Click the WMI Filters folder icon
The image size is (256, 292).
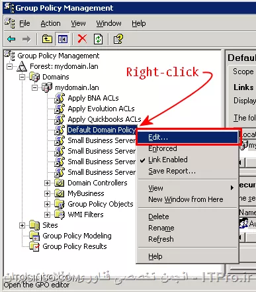[x=60, y=215]
